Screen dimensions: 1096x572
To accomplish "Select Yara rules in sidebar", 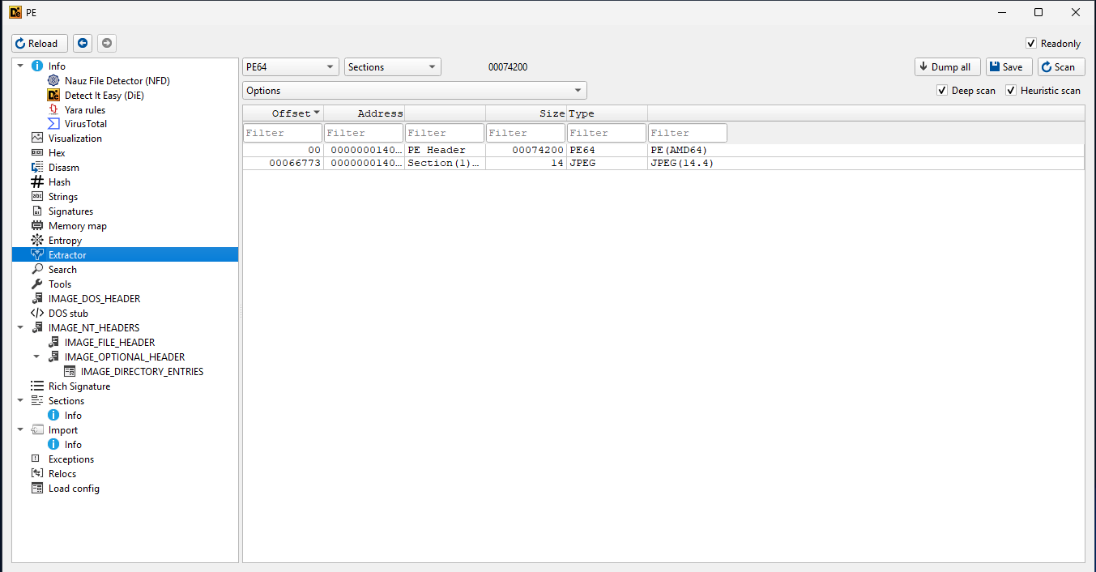I will [84, 110].
